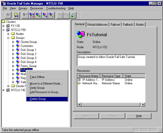Select the Forms_Group tree label
The image size is (163, 133).
[28, 66]
